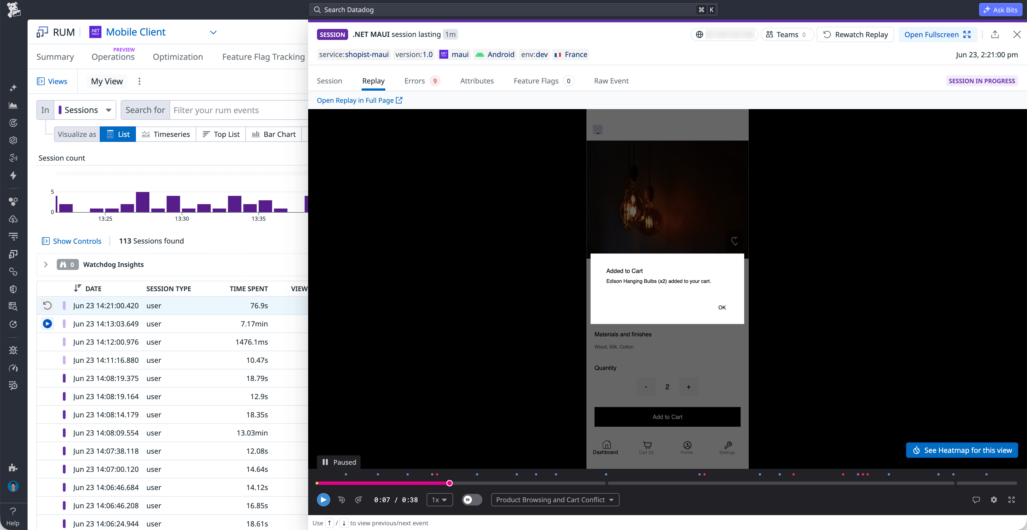Click Ask Bits button
Screen dimensions: 1027x530
[1000, 10]
